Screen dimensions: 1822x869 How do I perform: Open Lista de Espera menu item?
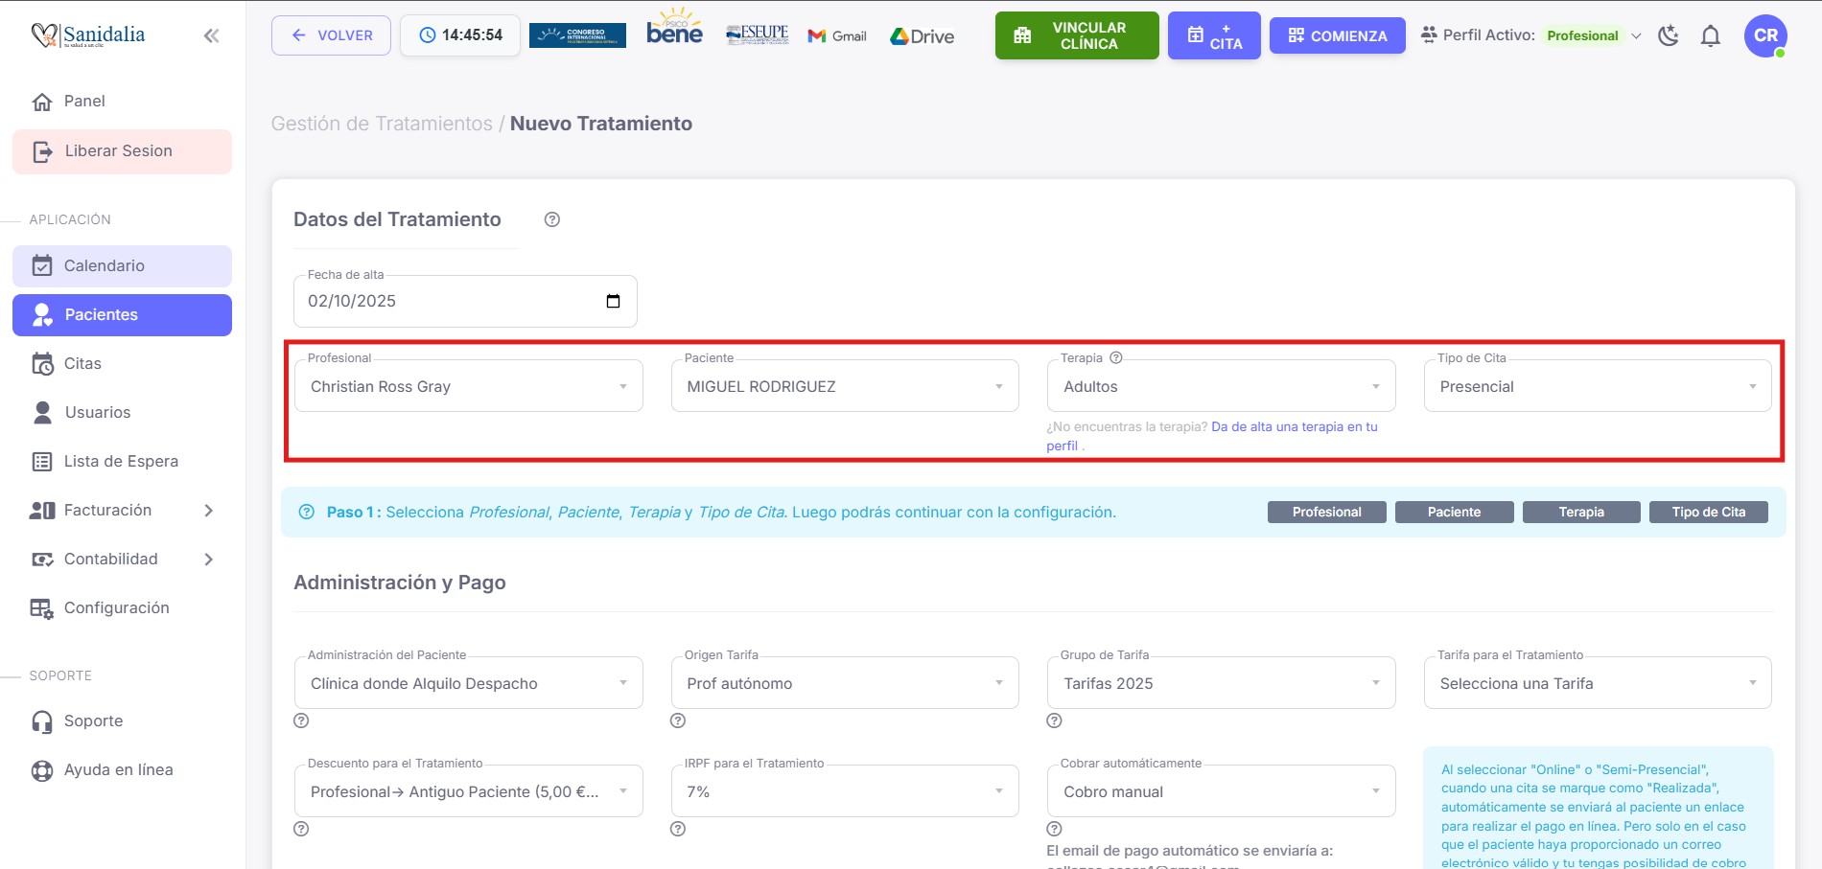coord(122,461)
